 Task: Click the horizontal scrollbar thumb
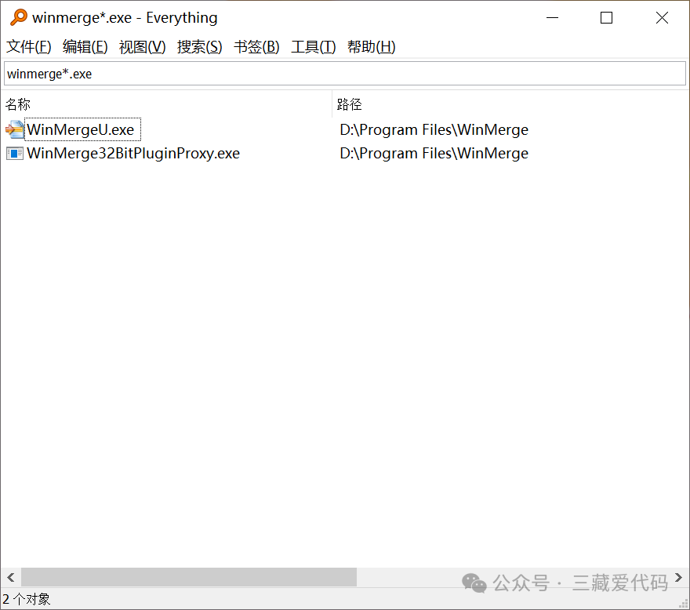[189, 577]
